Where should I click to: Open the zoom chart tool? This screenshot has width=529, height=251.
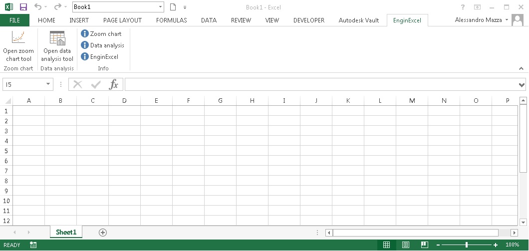tap(18, 46)
